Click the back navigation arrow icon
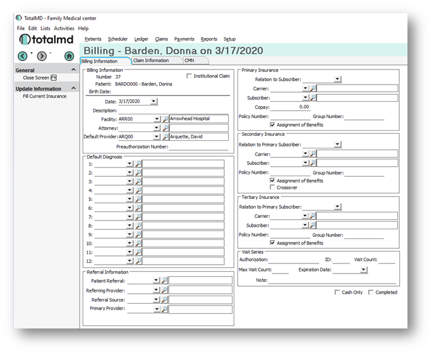The width and height of the screenshot is (434, 355). coord(23,56)
